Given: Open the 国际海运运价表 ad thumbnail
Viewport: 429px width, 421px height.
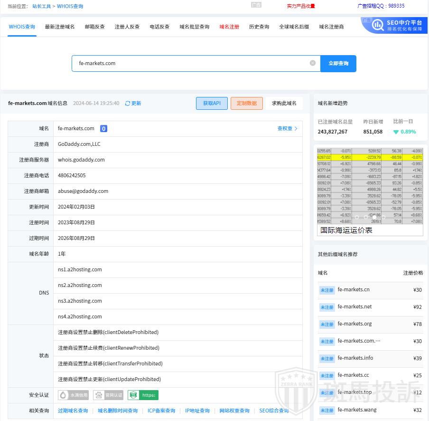Looking at the screenshot, I should point(370,191).
